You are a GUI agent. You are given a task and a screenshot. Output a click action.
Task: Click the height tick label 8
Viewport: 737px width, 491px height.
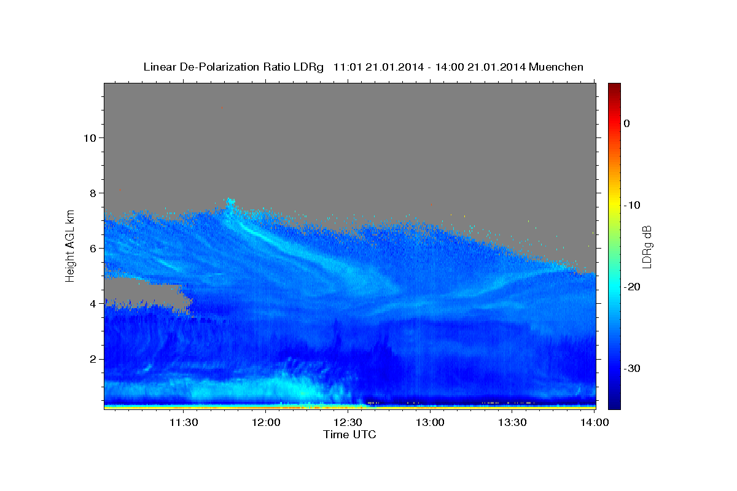92,193
